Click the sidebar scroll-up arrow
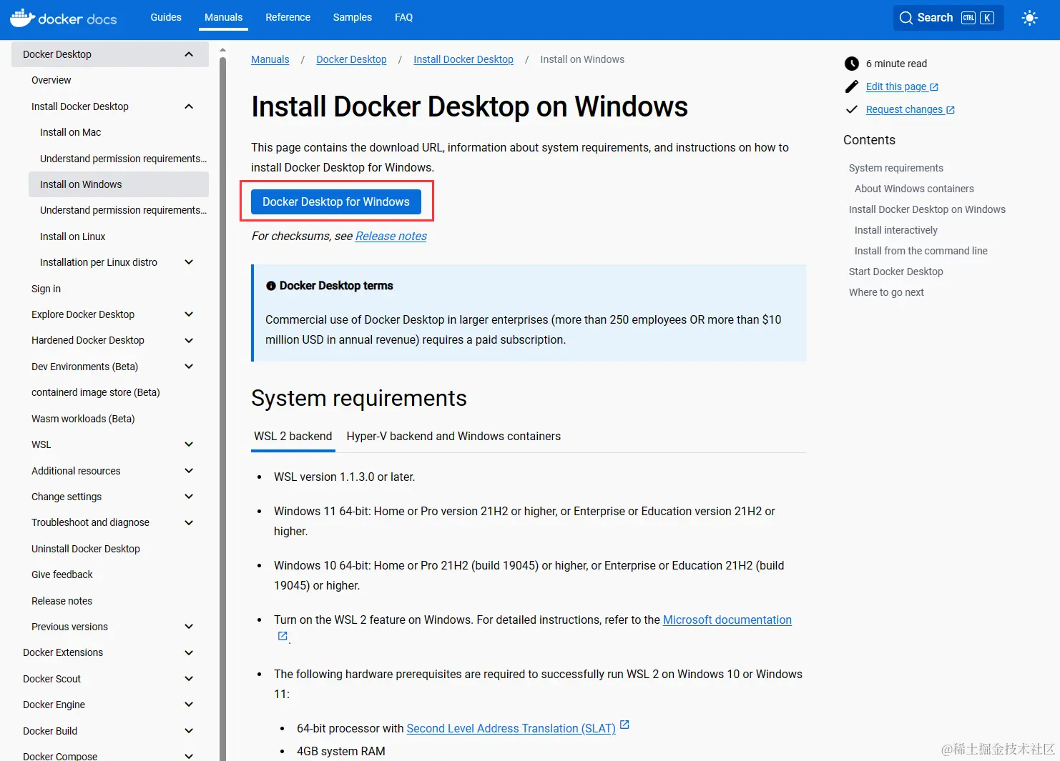This screenshot has width=1060, height=761. (x=222, y=50)
